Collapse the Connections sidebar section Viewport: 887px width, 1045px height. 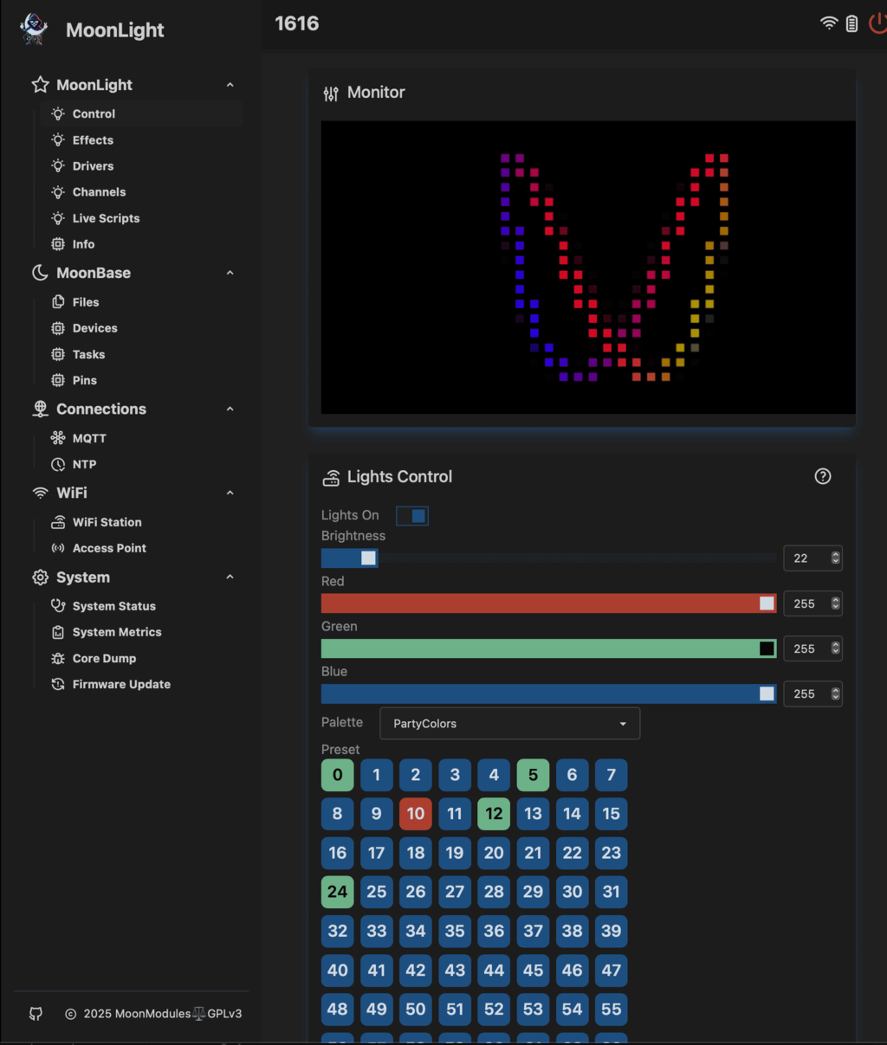point(230,409)
